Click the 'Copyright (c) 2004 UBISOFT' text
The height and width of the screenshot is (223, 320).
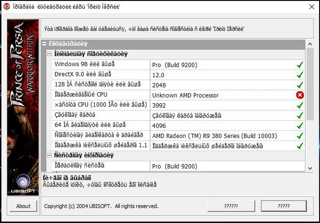pos(101,206)
